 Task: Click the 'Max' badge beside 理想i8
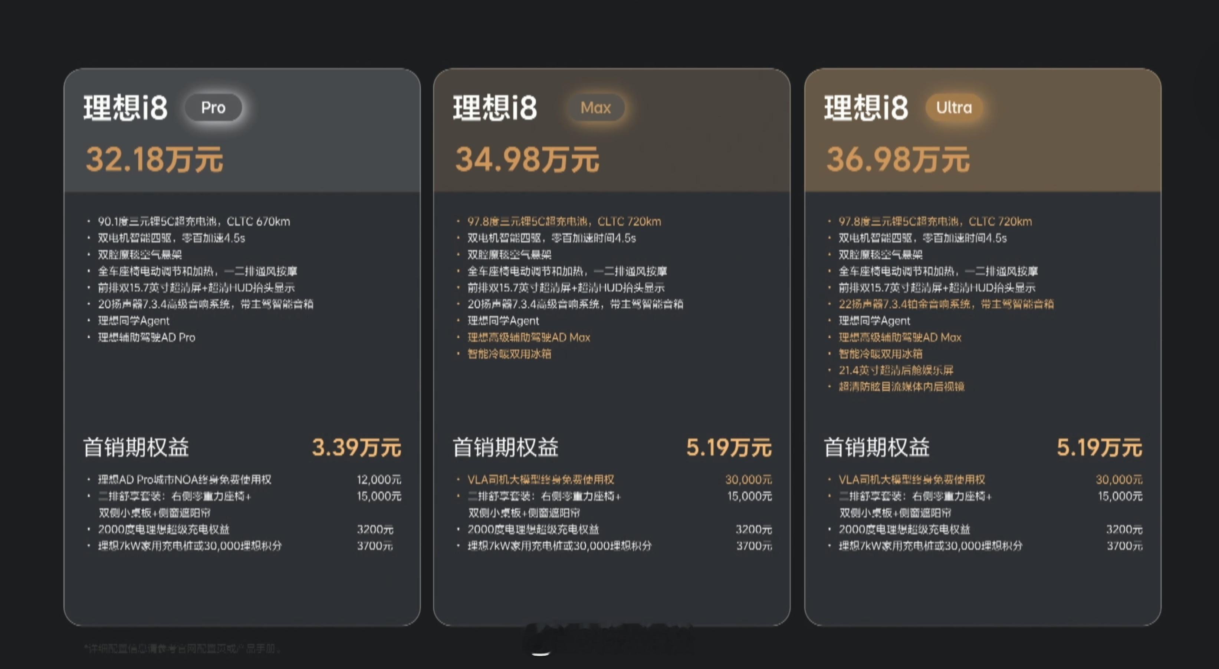pyautogui.click(x=596, y=107)
